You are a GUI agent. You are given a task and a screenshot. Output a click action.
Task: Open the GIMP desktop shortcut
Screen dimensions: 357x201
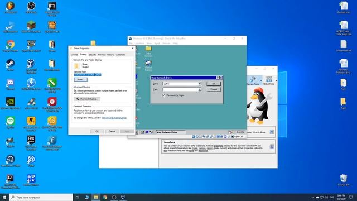(x=11, y=142)
